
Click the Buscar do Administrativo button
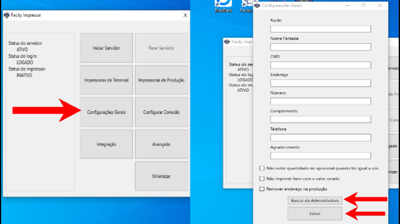pos(315,201)
